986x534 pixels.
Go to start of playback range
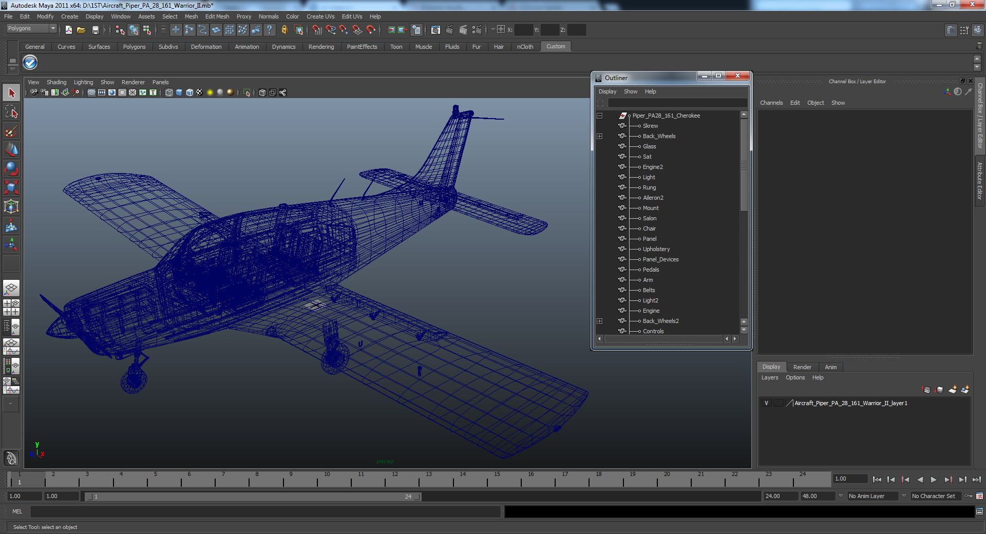coord(877,480)
